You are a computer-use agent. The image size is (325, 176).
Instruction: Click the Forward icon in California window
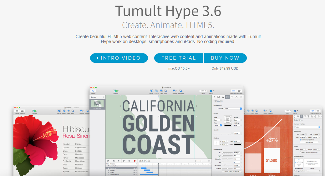175,91
